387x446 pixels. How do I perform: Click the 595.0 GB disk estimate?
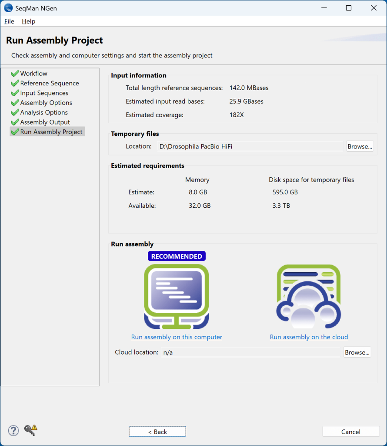click(x=285, y=192)
